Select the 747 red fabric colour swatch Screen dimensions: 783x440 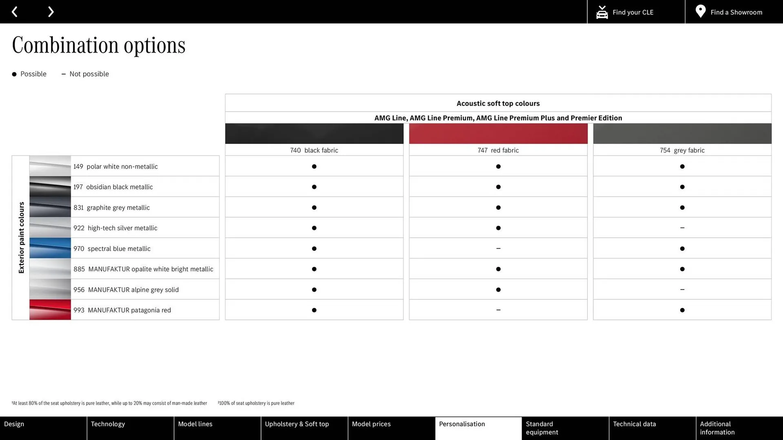pyautogui.click(x=498, y=133)
